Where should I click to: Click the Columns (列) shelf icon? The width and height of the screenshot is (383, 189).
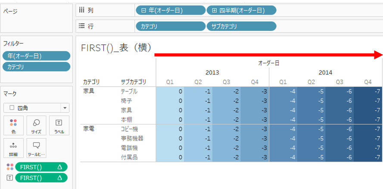click(81, 10)
